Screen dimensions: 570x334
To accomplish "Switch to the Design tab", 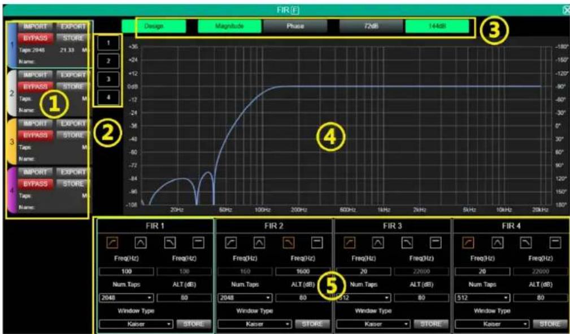I will click(154, 26).
